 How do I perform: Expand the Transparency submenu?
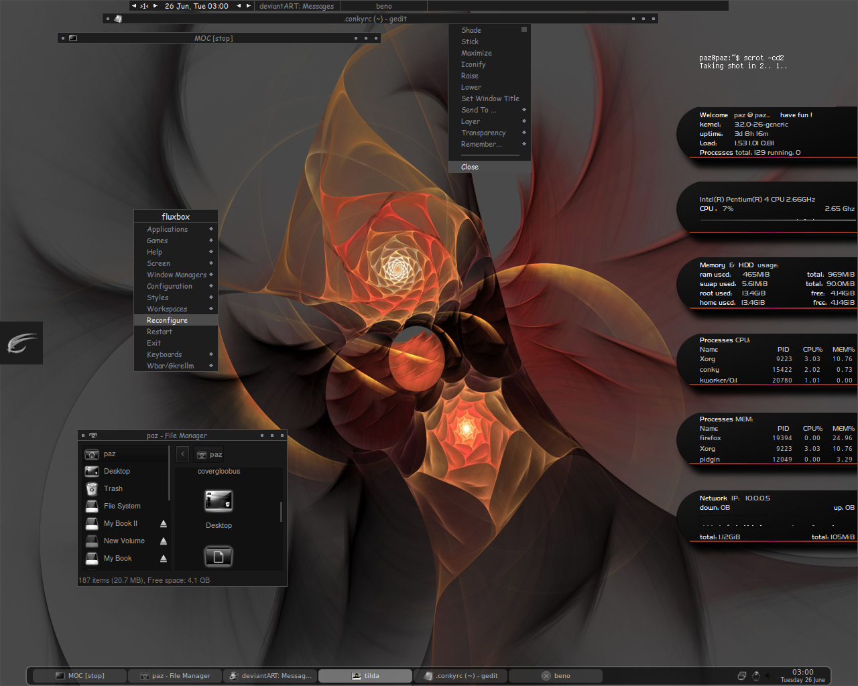point(489,133)
